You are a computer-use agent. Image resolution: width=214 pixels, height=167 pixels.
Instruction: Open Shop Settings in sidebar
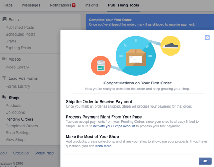click(18, 133)
